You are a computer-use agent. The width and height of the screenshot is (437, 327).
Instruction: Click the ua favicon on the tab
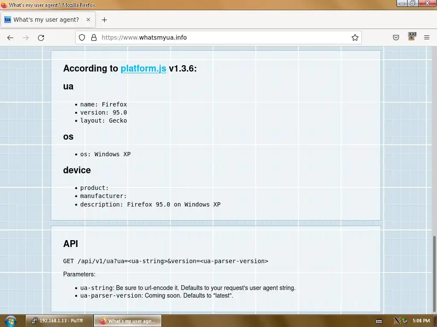pos(8,20)
